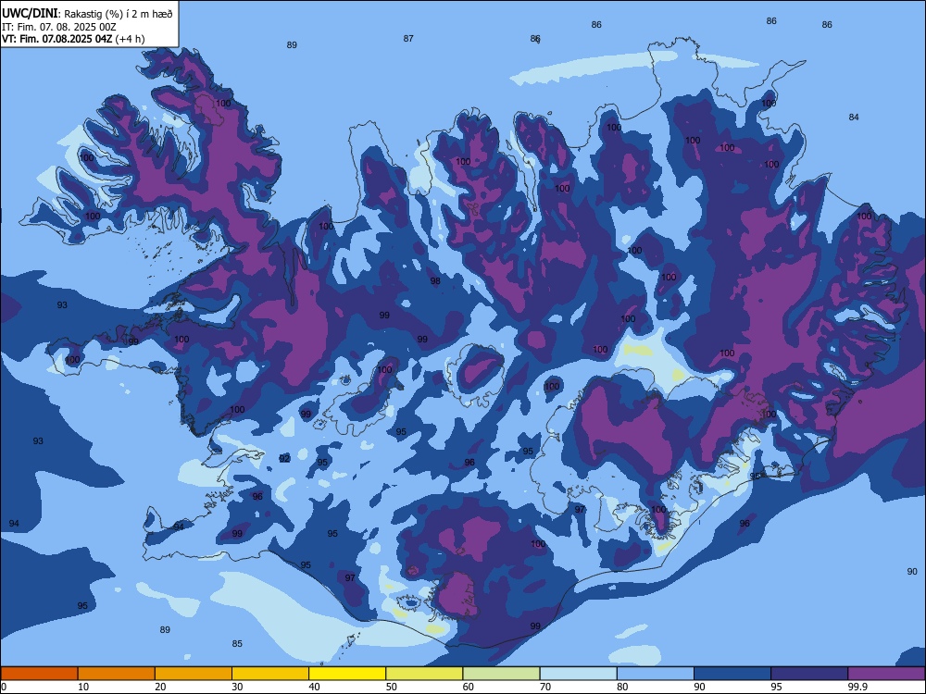The width and height of the screenshot is (926, 694).
Task: Click the dark indigo 95–99.9 legend swatch
Action: pos(809,674)
